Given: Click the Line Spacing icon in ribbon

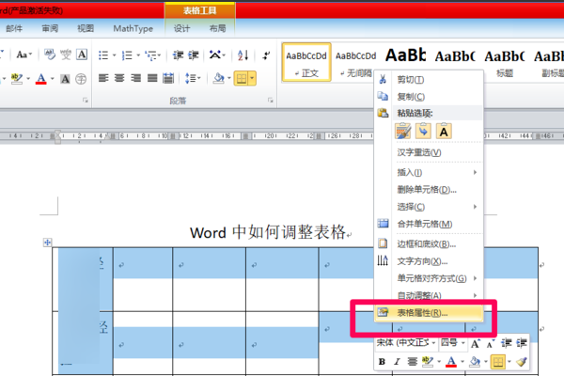Looking at the screenshot, I should (190, 78).
